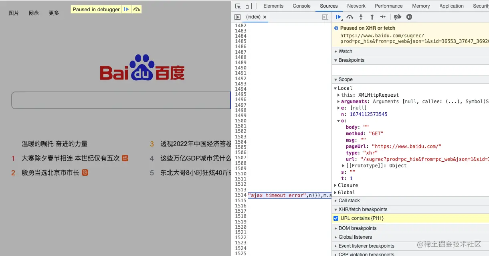Select the (index) source file tab
This screenshot has width=489, height=256.
[x=253, y=17]
